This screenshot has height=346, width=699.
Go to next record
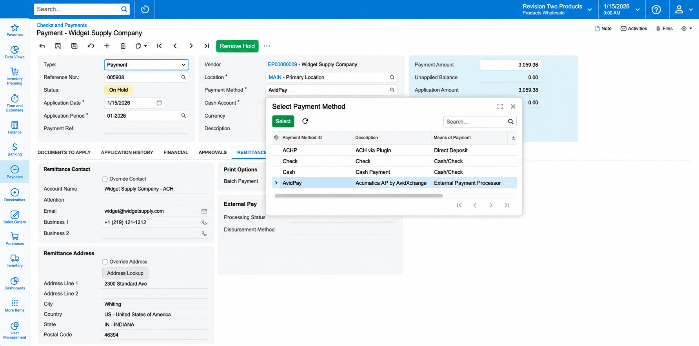pyautogui.click(x=191, y=46)
